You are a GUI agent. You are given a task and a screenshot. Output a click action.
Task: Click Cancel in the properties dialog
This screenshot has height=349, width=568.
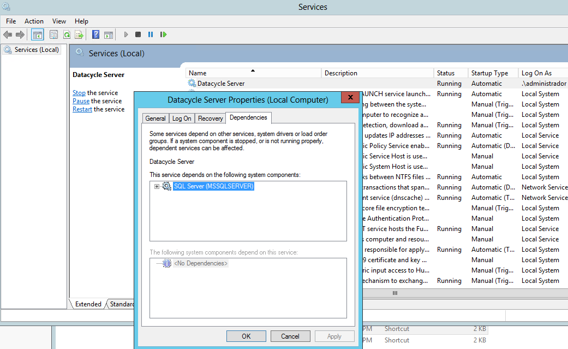[290, 336]
